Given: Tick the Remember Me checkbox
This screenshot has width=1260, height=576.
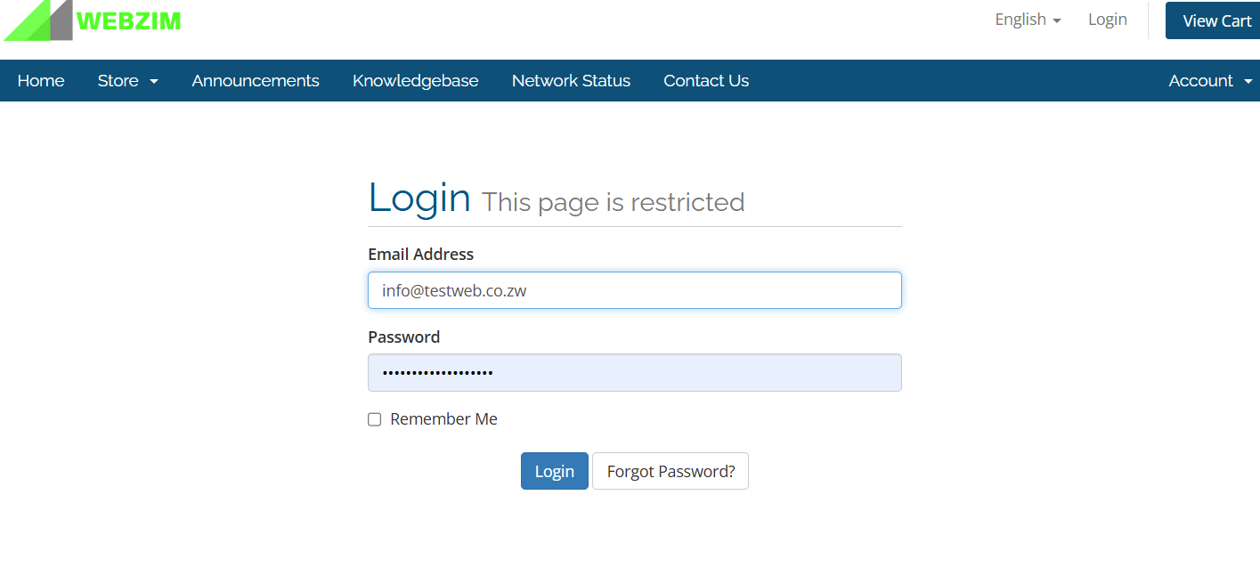Looking at the screenshot, I should pyautogui.click(x=375, y=419).
